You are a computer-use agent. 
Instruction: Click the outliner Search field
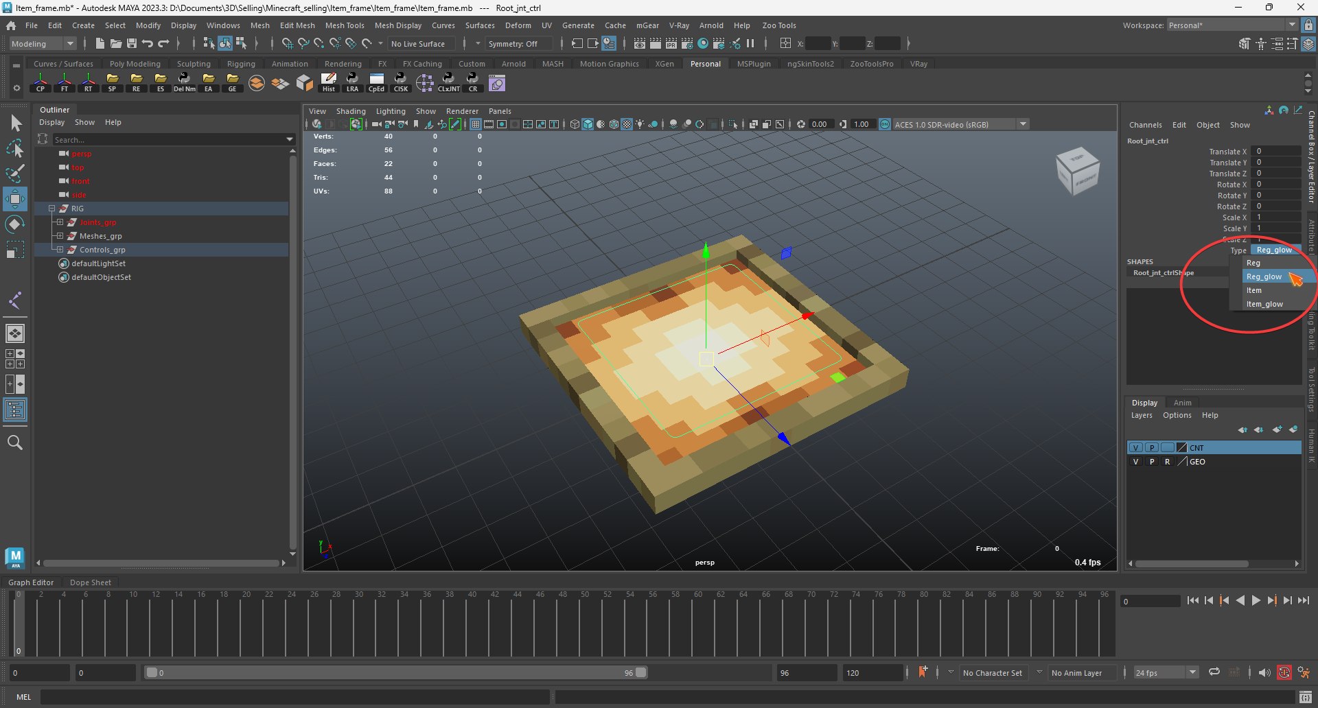click(x=168, y=139)
